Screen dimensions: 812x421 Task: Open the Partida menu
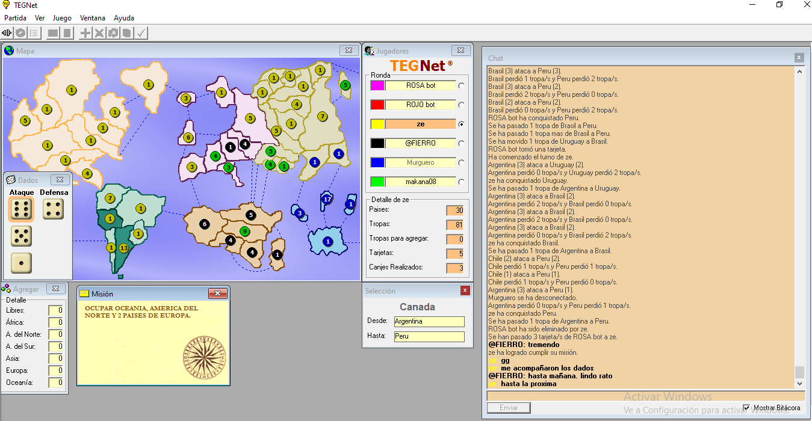click(16, 18)
